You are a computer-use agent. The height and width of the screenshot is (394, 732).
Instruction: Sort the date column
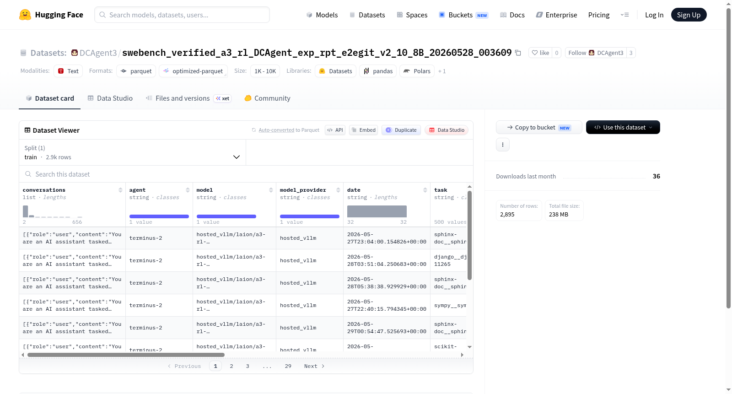(425, 190)
